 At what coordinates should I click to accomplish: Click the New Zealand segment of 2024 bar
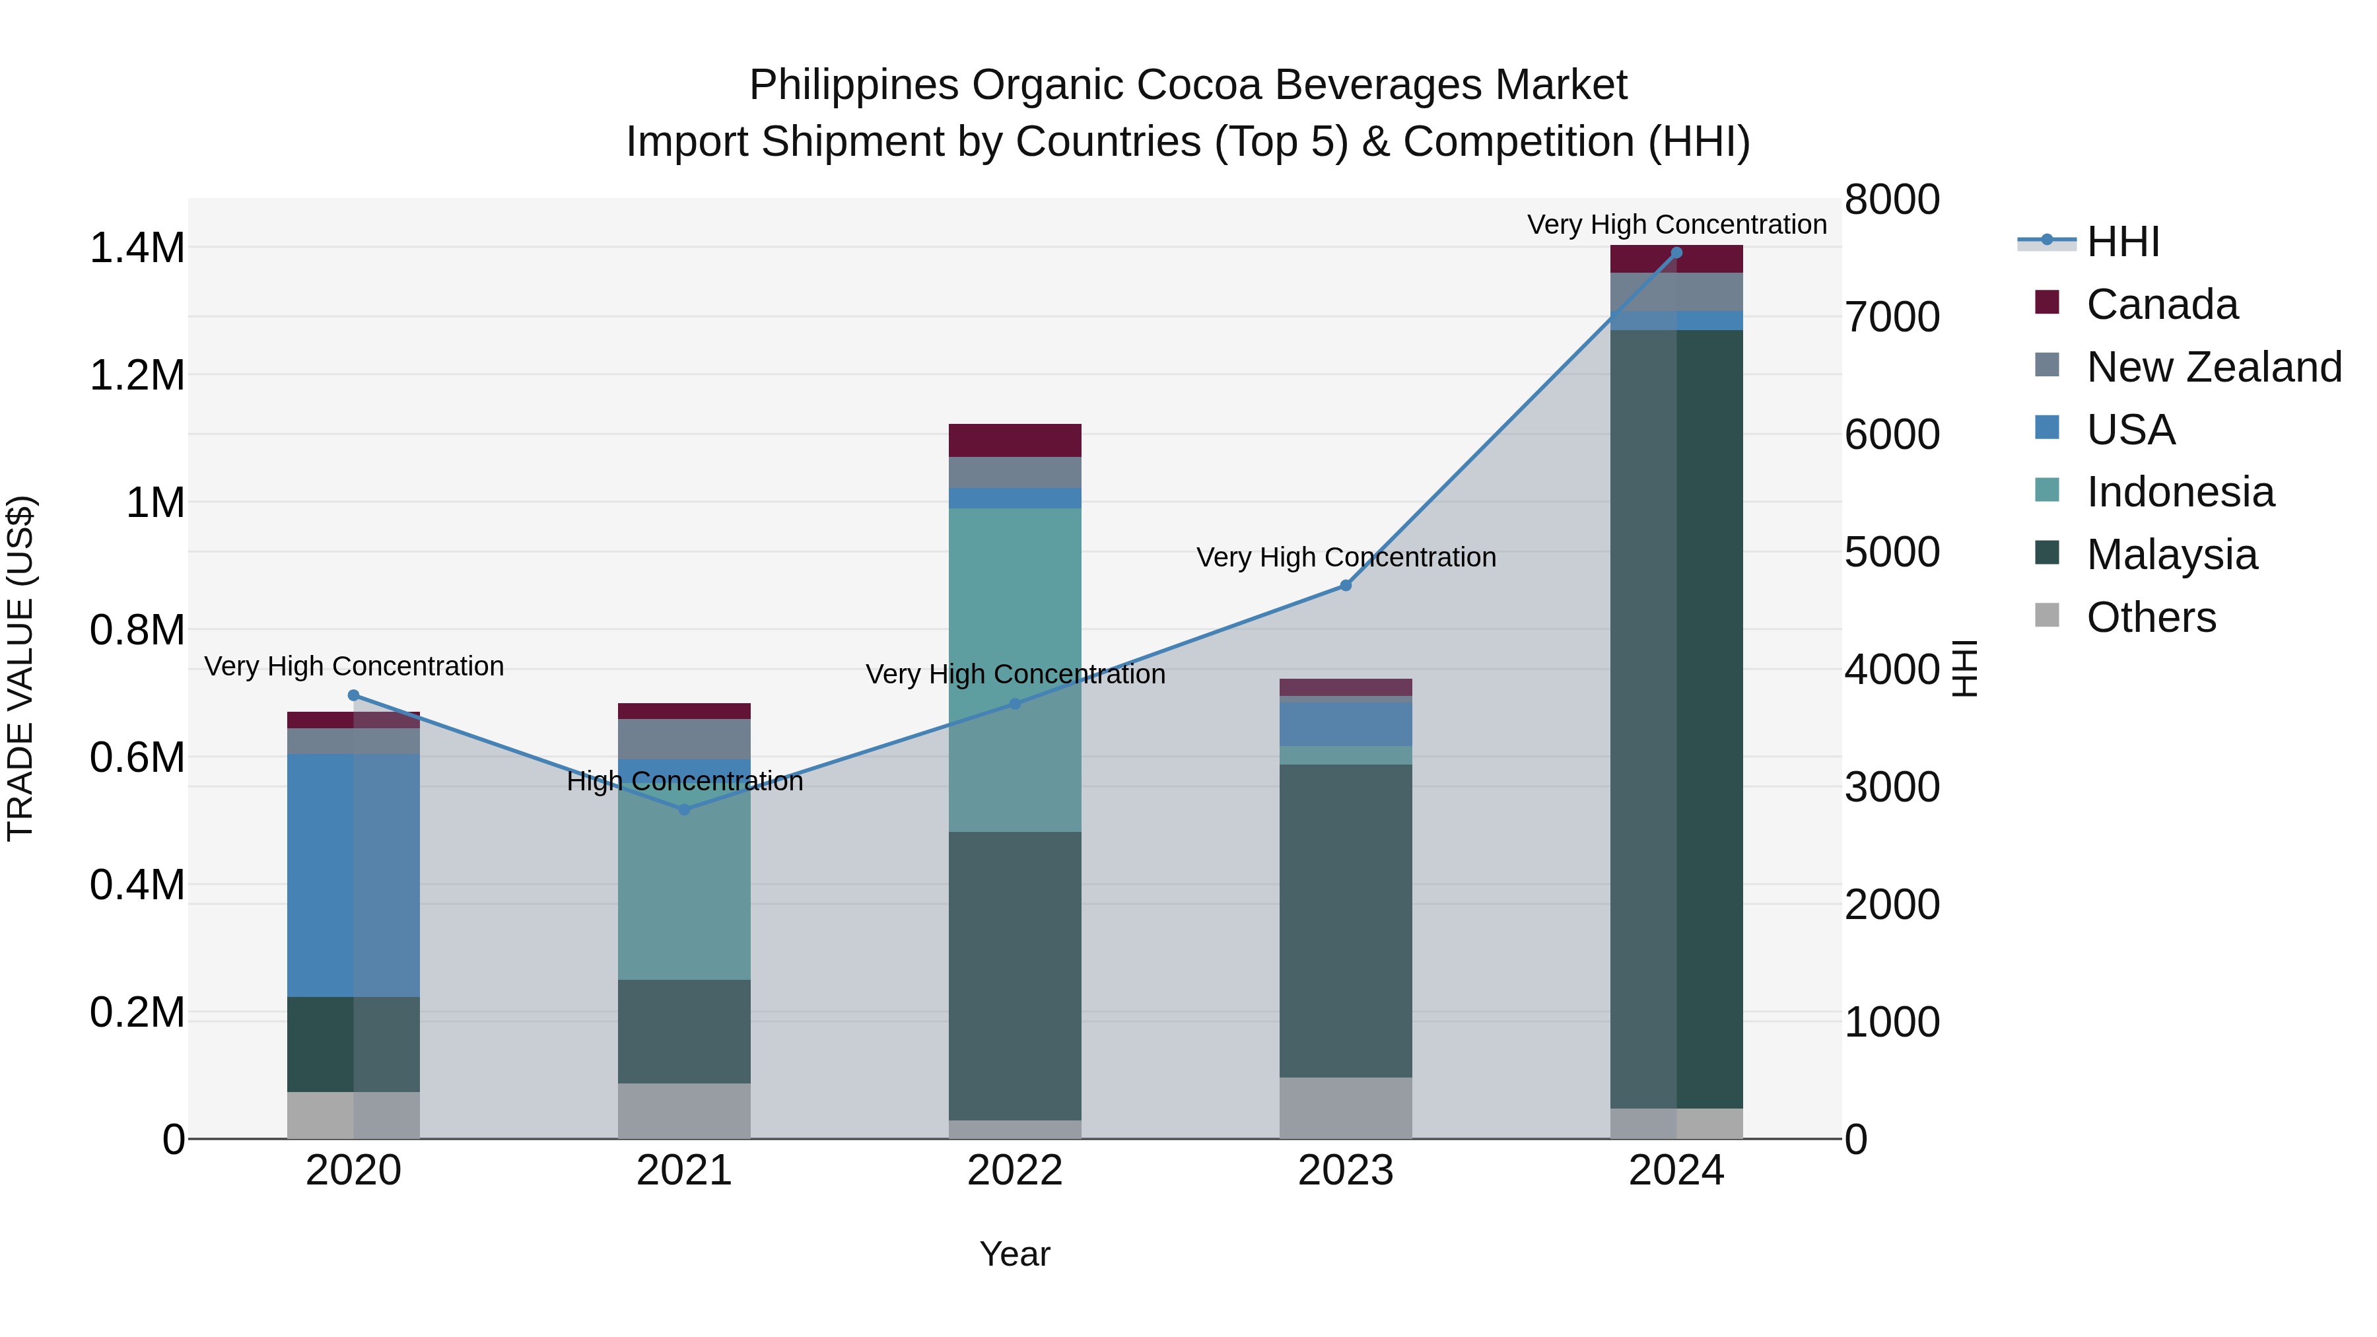[1676, 292]
